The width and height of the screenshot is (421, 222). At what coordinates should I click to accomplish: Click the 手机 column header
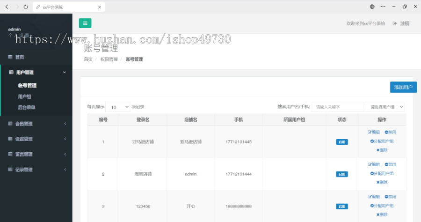pyautogui.click(x=239, y=119)
